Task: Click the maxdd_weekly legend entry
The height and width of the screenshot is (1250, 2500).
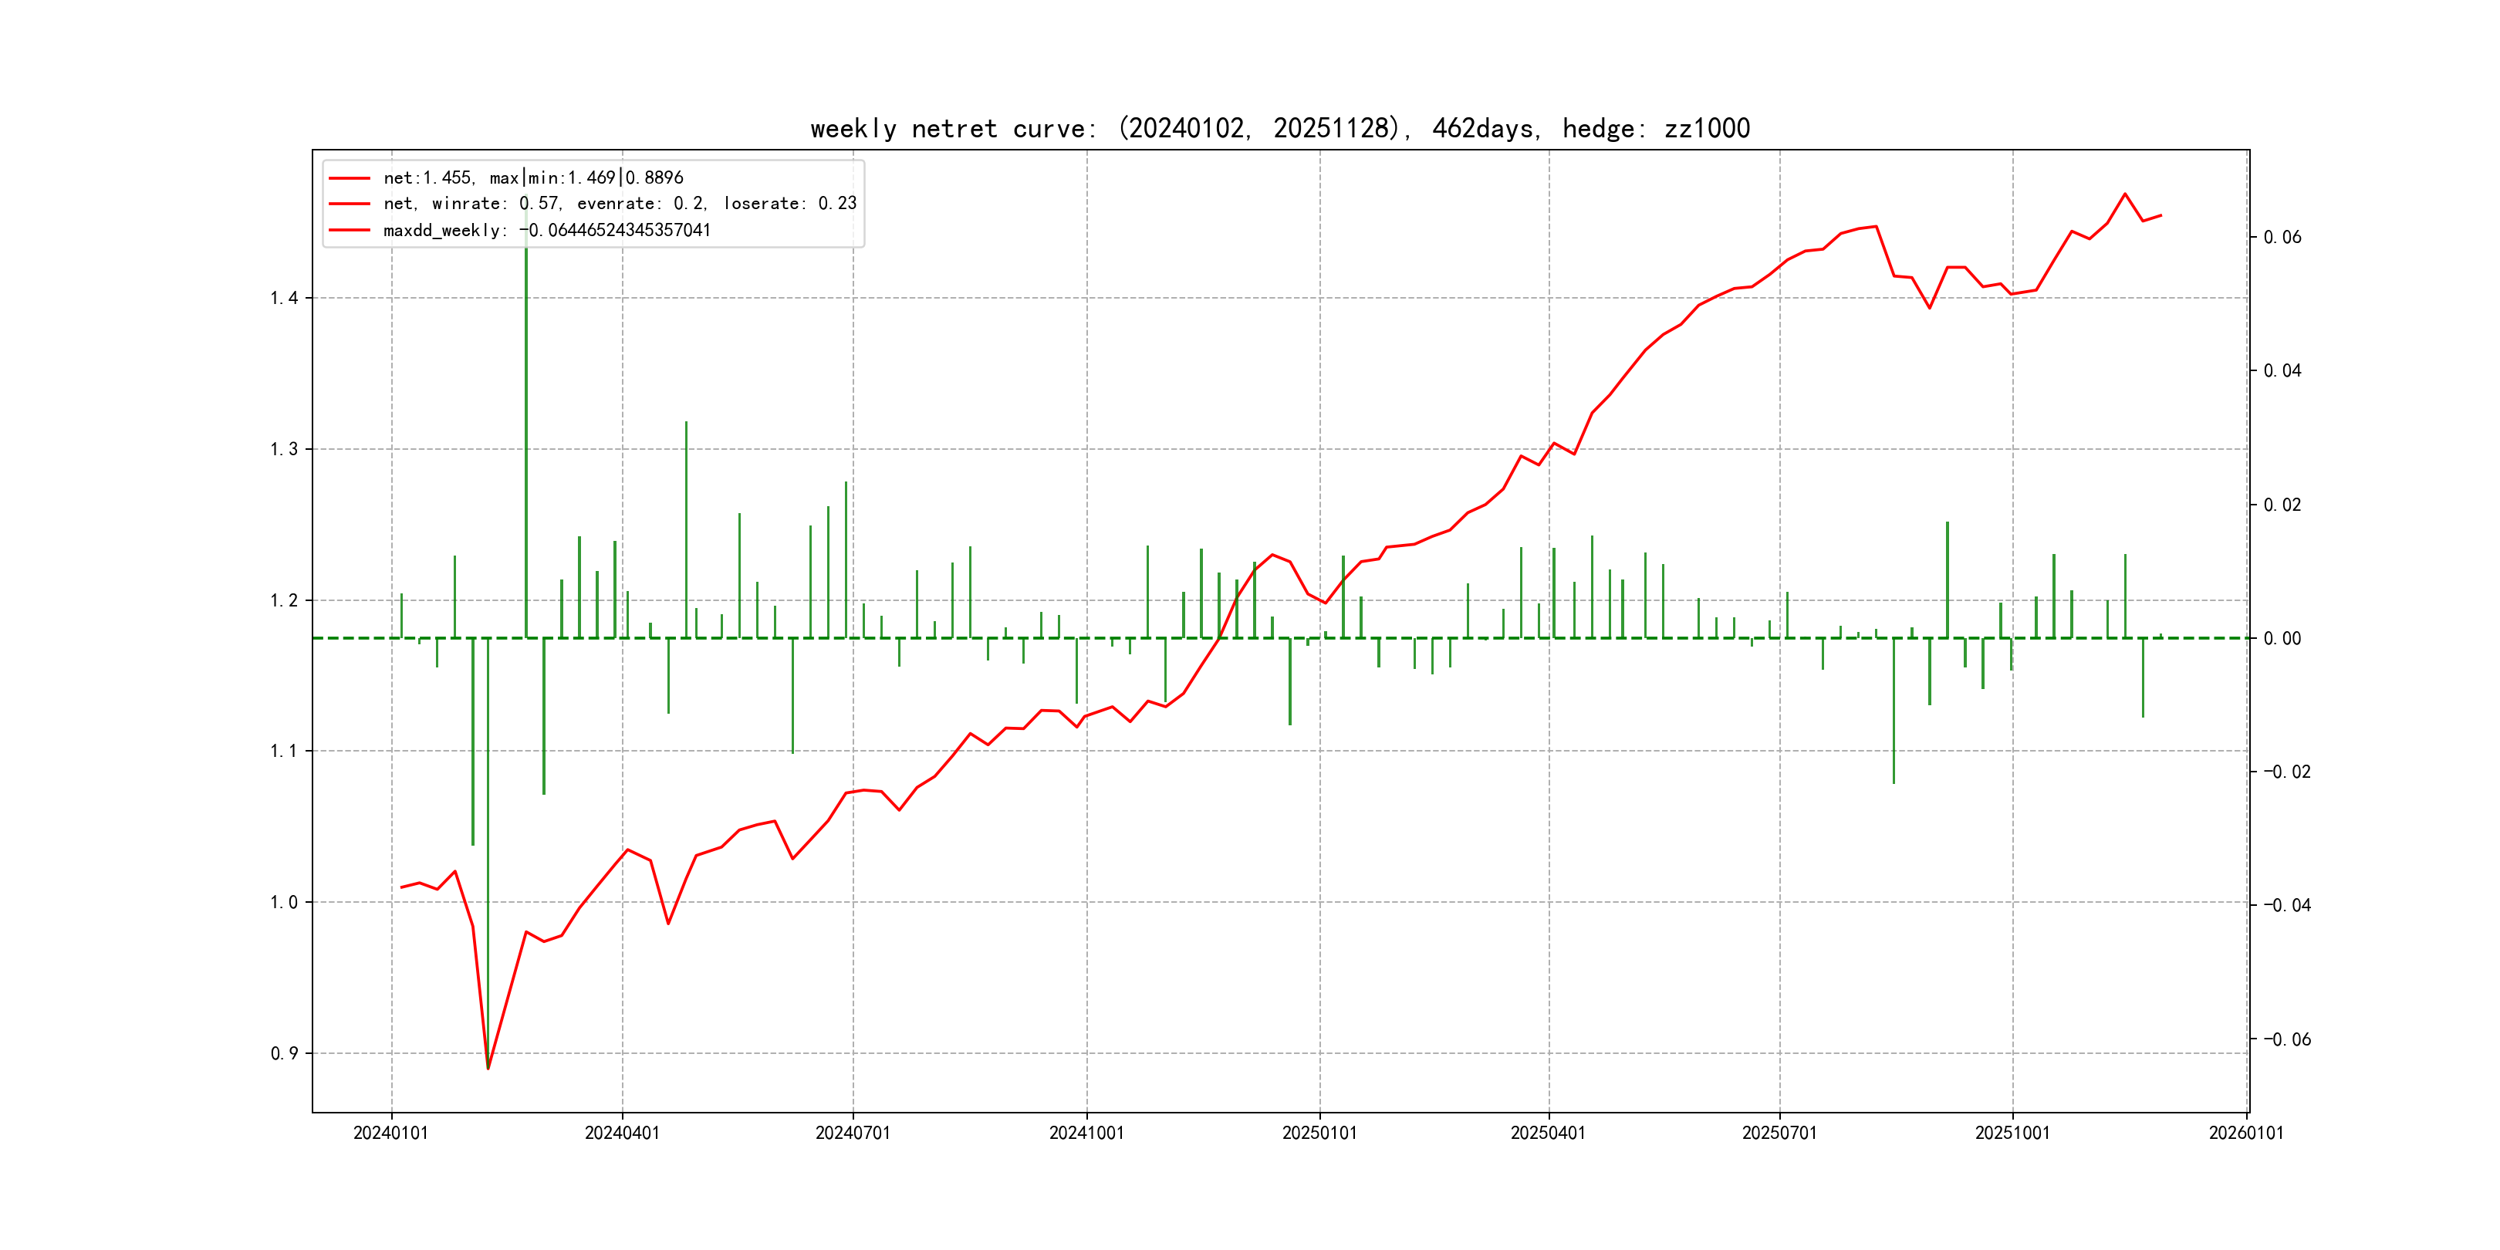Action: (546, 230)
